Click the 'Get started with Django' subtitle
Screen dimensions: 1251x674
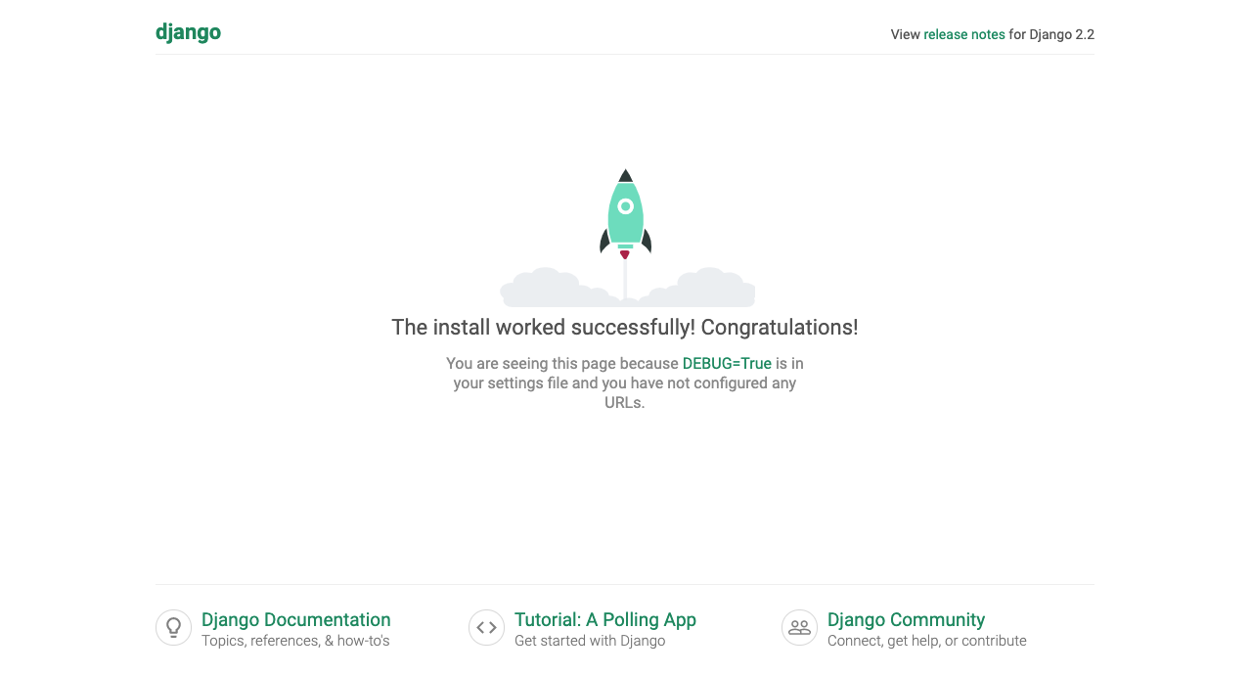pyautogui.click(x=590, y=640)
